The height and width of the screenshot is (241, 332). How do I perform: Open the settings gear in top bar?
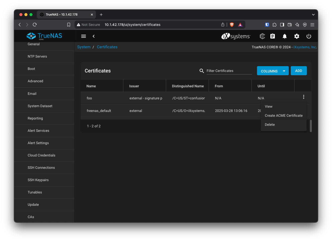297,36
